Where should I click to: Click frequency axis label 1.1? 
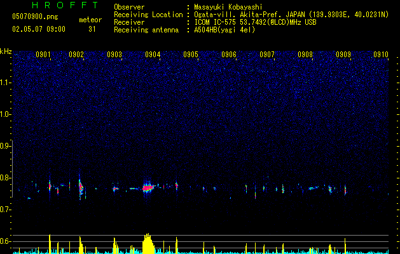pos(6,83)
